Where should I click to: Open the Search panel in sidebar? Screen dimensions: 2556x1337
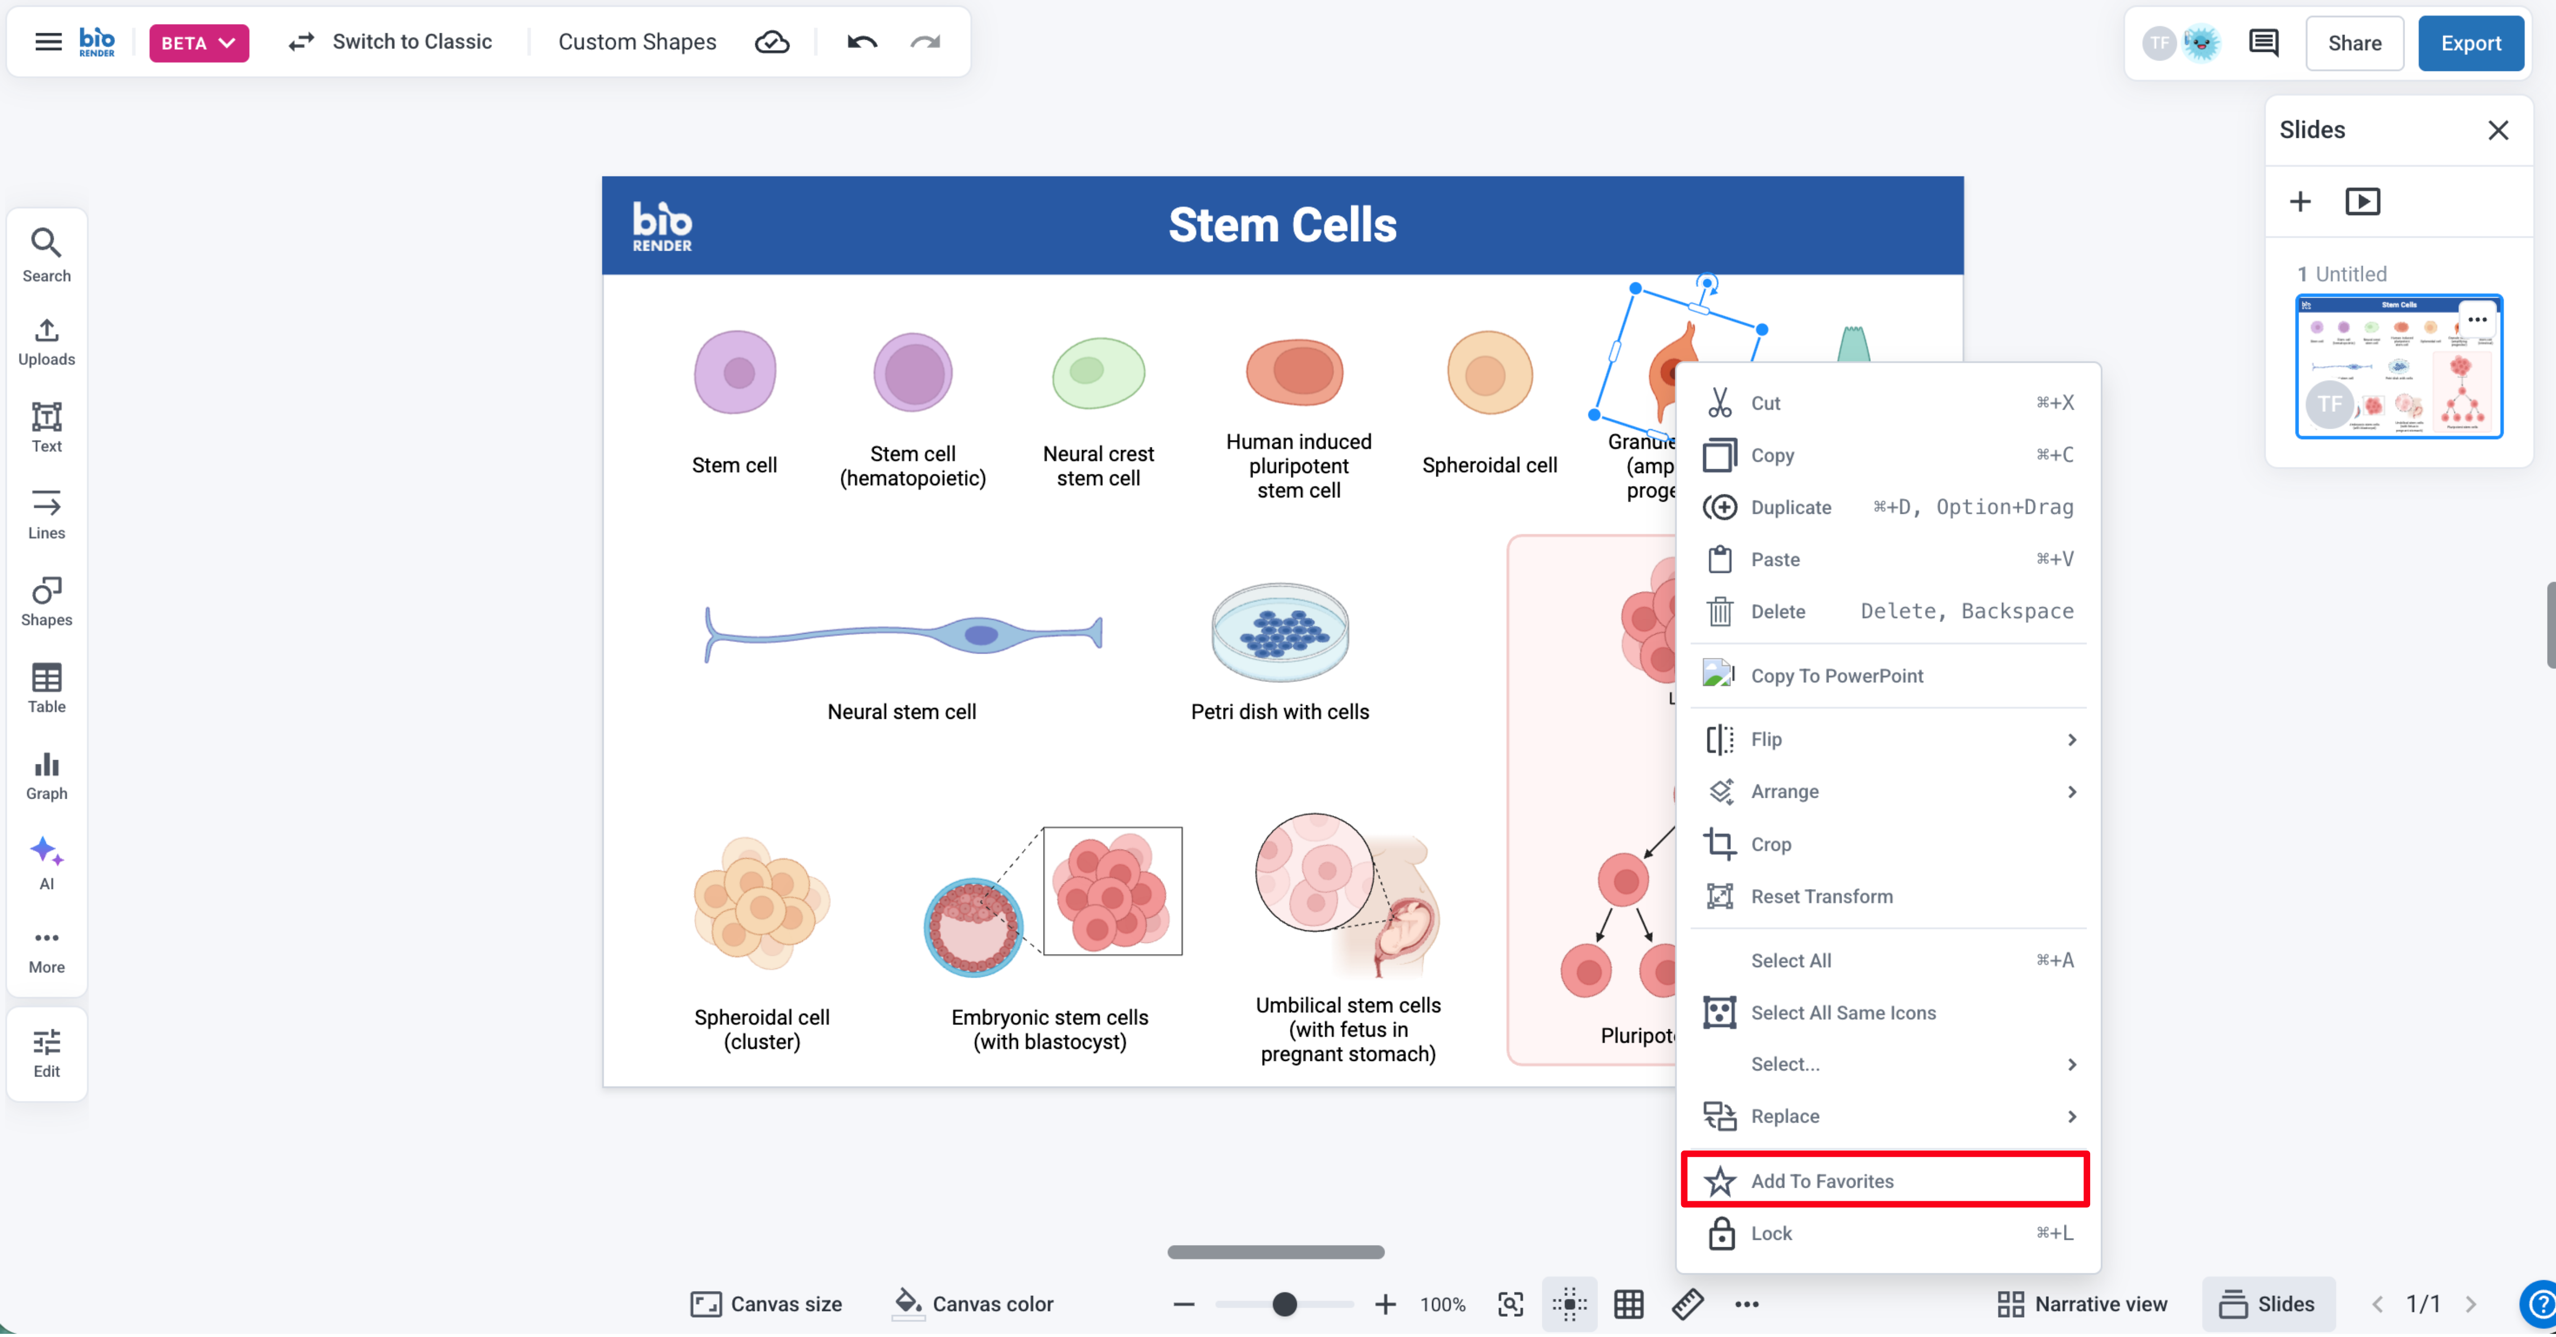tap(46, 255)
